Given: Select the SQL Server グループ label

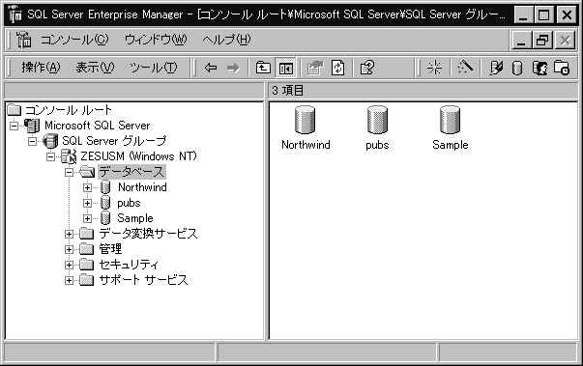Looking at the screenshot, I should [x=114, y=141].
